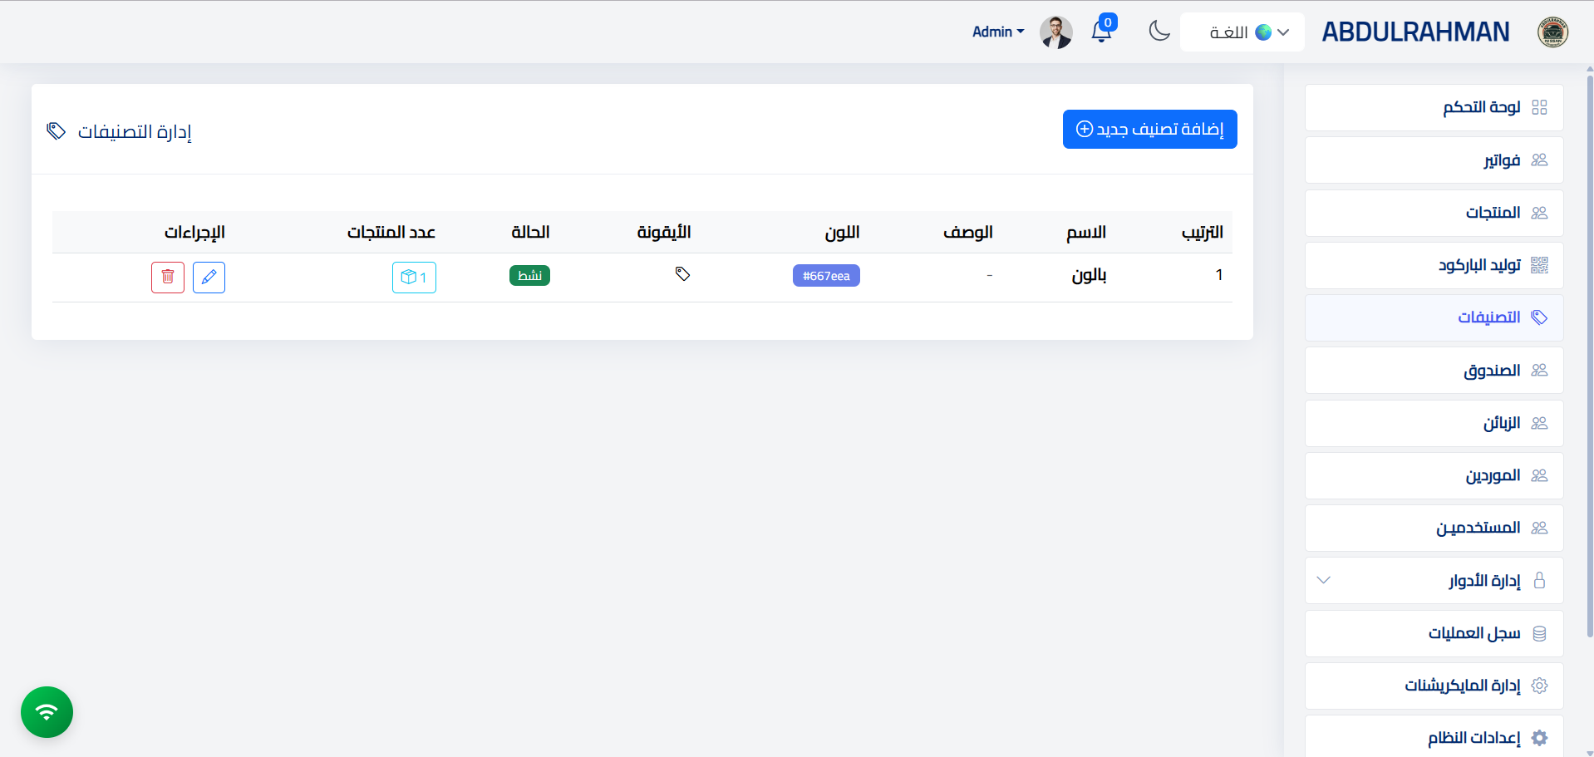Viewport: 1594px width, 757px height.
Task: Click the #667eea color swatch badge
Action: (826, 276)
